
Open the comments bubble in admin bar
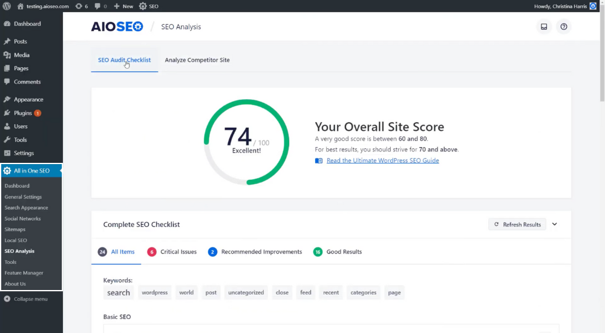tap(100, 6)
